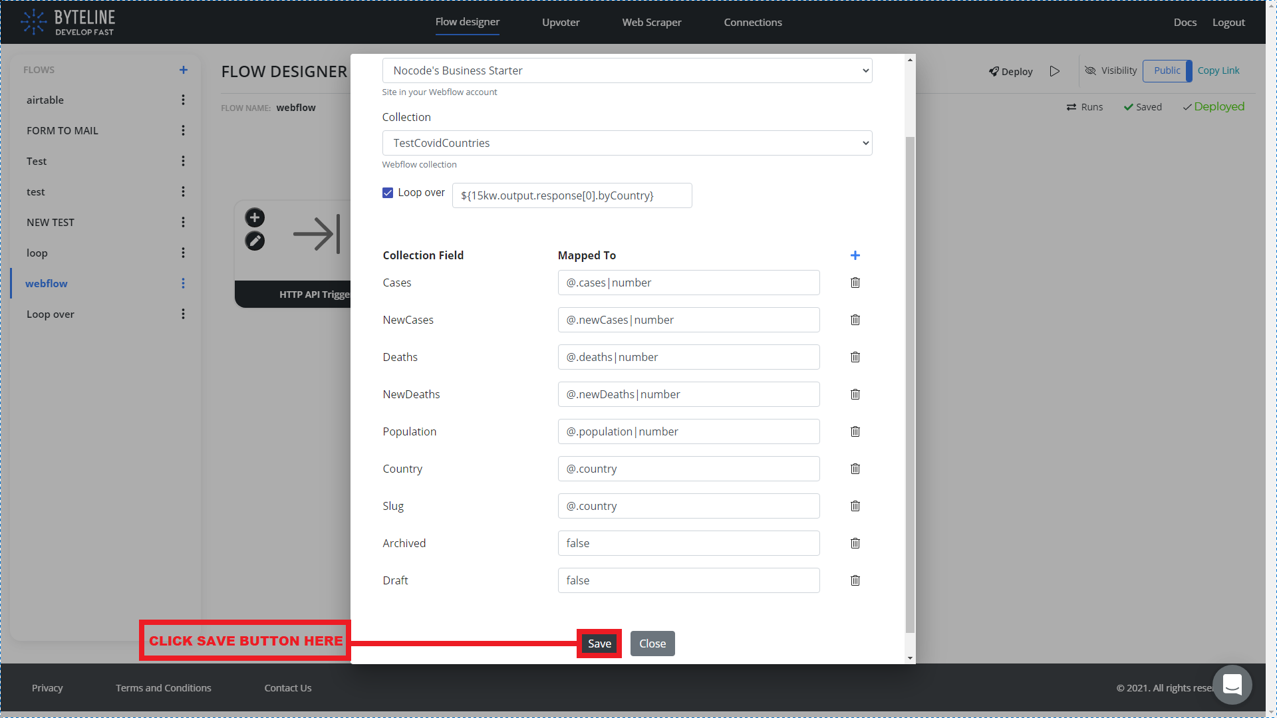Delete the NewCases field mapping
This screenshot has width=1277, height=718.
pyautogui.click(x=855, y=320)
